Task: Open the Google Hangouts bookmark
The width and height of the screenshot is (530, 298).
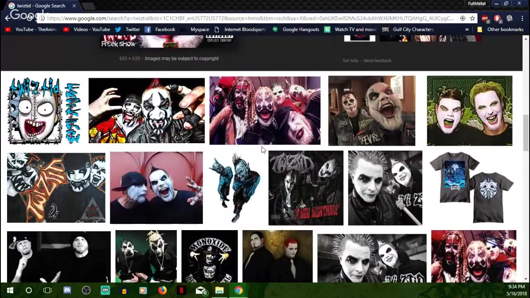Action: (x=296, y=29)
